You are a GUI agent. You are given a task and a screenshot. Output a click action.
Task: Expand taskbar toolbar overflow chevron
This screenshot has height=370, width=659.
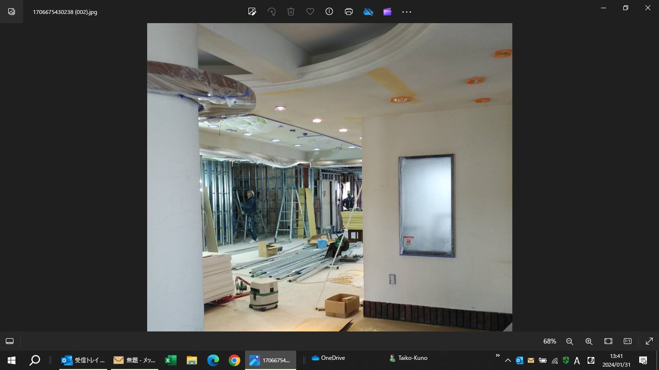(497, 356)
